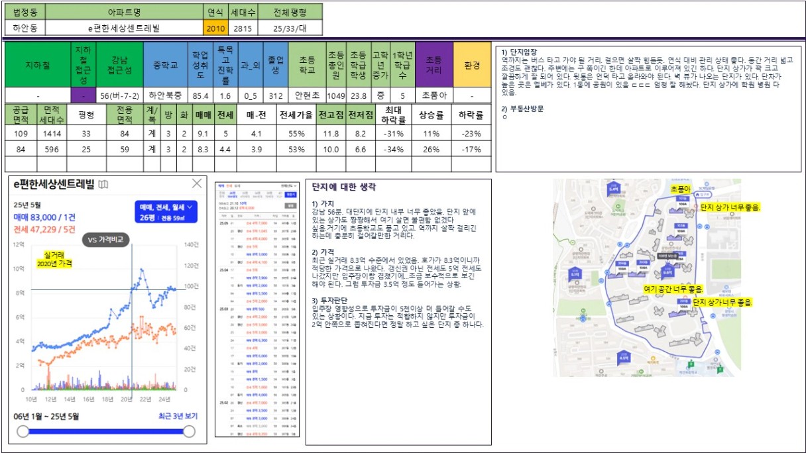Click the 1) 단지임장 heading
806x453 pixels.
[x=519, y=52]
